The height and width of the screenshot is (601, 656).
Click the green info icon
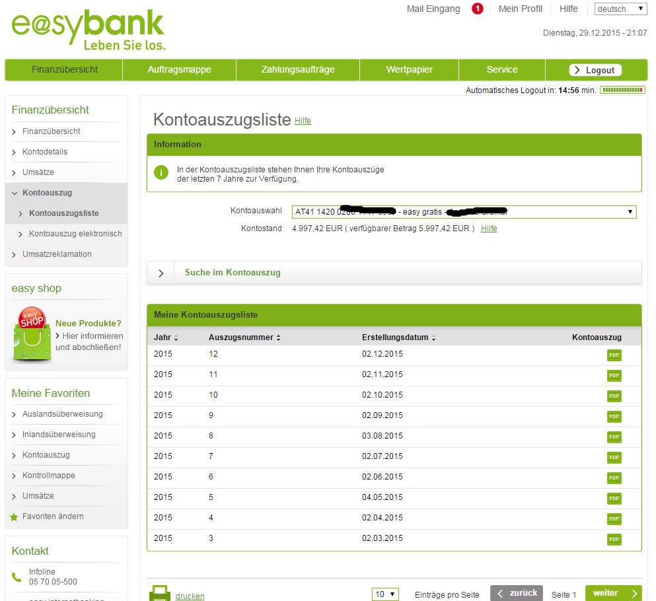161,172
